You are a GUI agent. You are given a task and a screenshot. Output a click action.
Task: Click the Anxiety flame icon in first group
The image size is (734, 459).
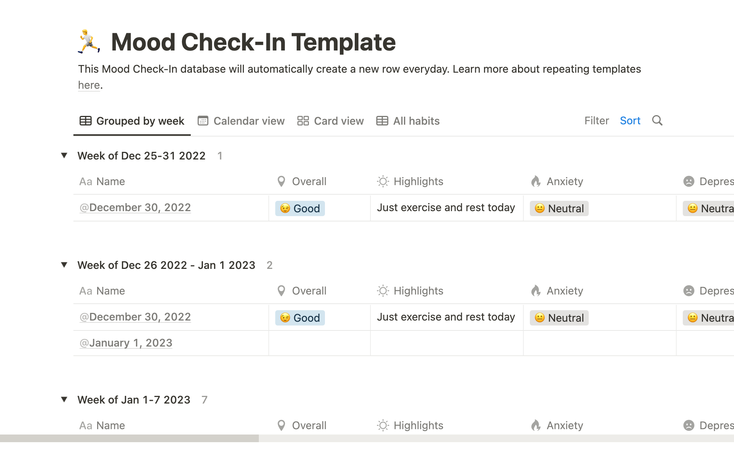coord(536,181)
